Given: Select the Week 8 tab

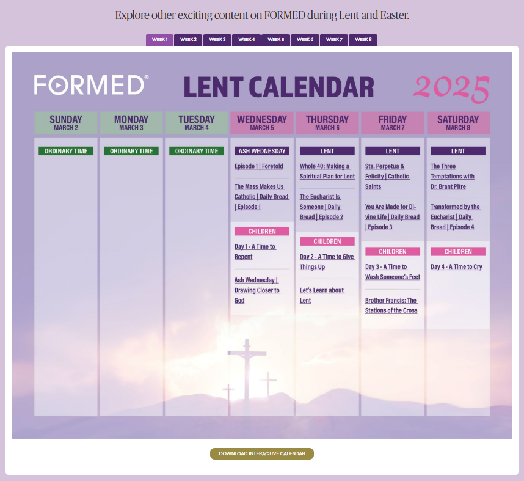Looking at the screenshot, I should pos(363,40).
